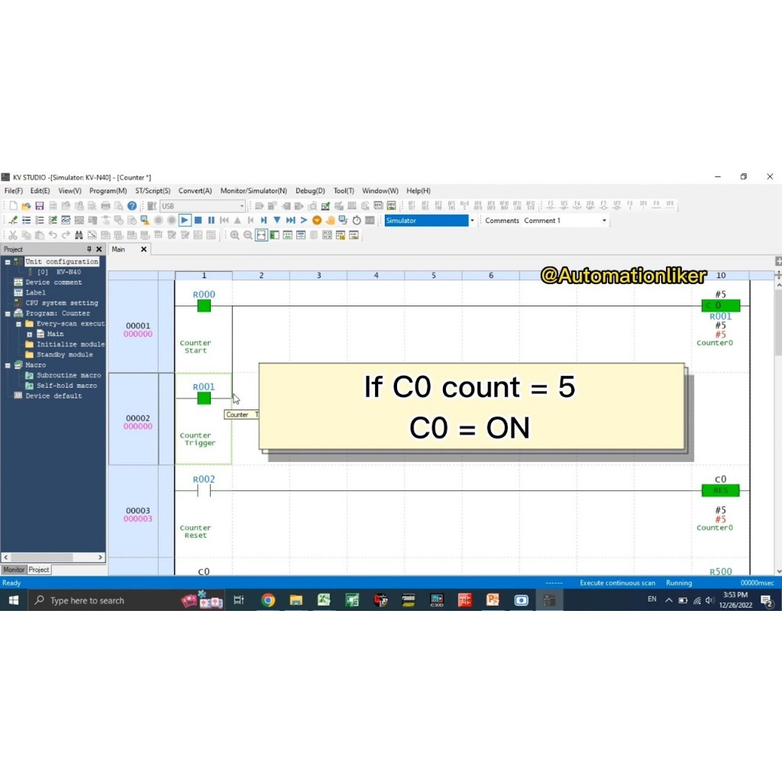Start the simulator run with the Play icon
Image resolution: width=782 pixels, height=782 pixels.
point(185,220)
